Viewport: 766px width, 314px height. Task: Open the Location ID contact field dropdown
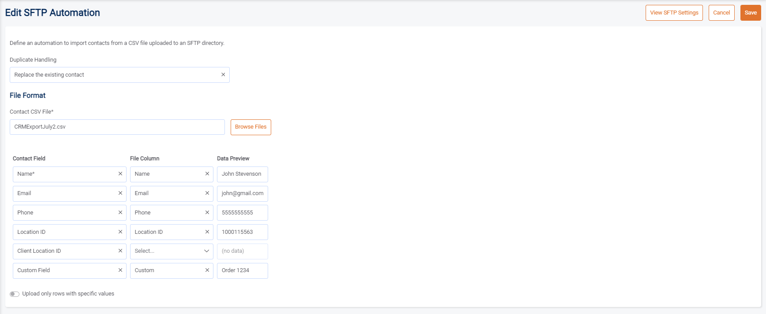click(x=64, y=232)
